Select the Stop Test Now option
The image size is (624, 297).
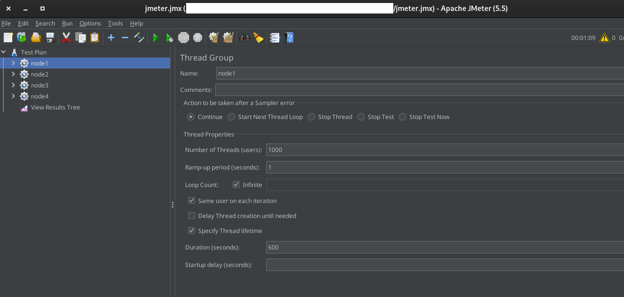pyautogui.click(x=402, y=117)
